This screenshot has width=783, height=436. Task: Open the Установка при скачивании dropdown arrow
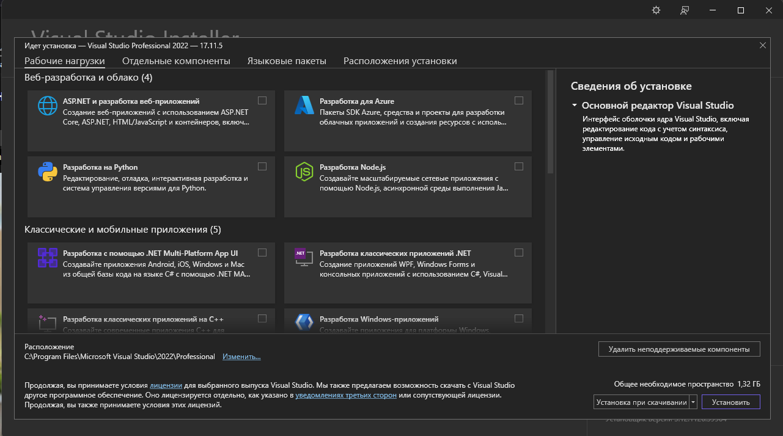693,402
